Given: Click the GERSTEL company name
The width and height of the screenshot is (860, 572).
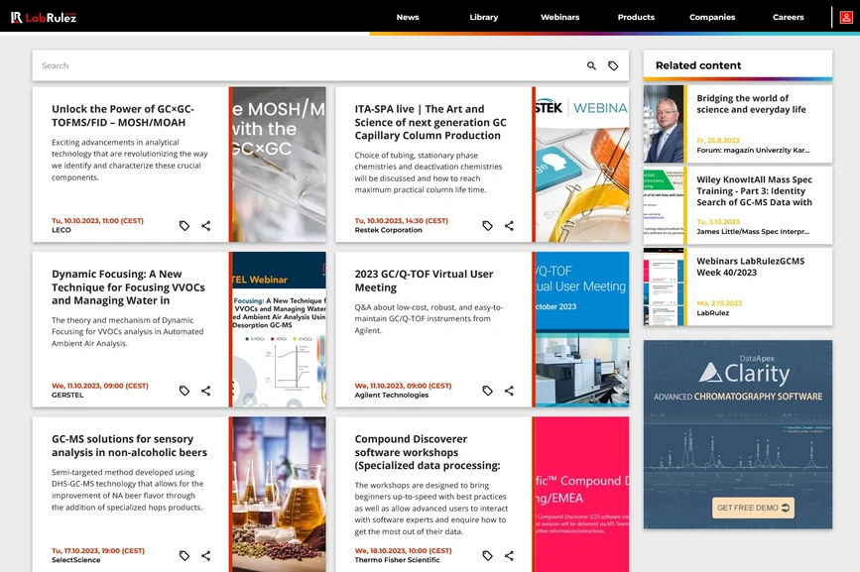Looking at the screenshot, I should point(67,395).
